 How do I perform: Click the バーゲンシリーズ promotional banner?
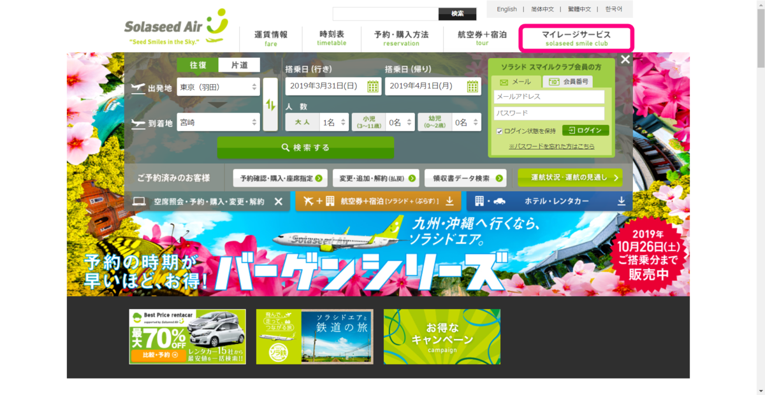coord(378,254)
